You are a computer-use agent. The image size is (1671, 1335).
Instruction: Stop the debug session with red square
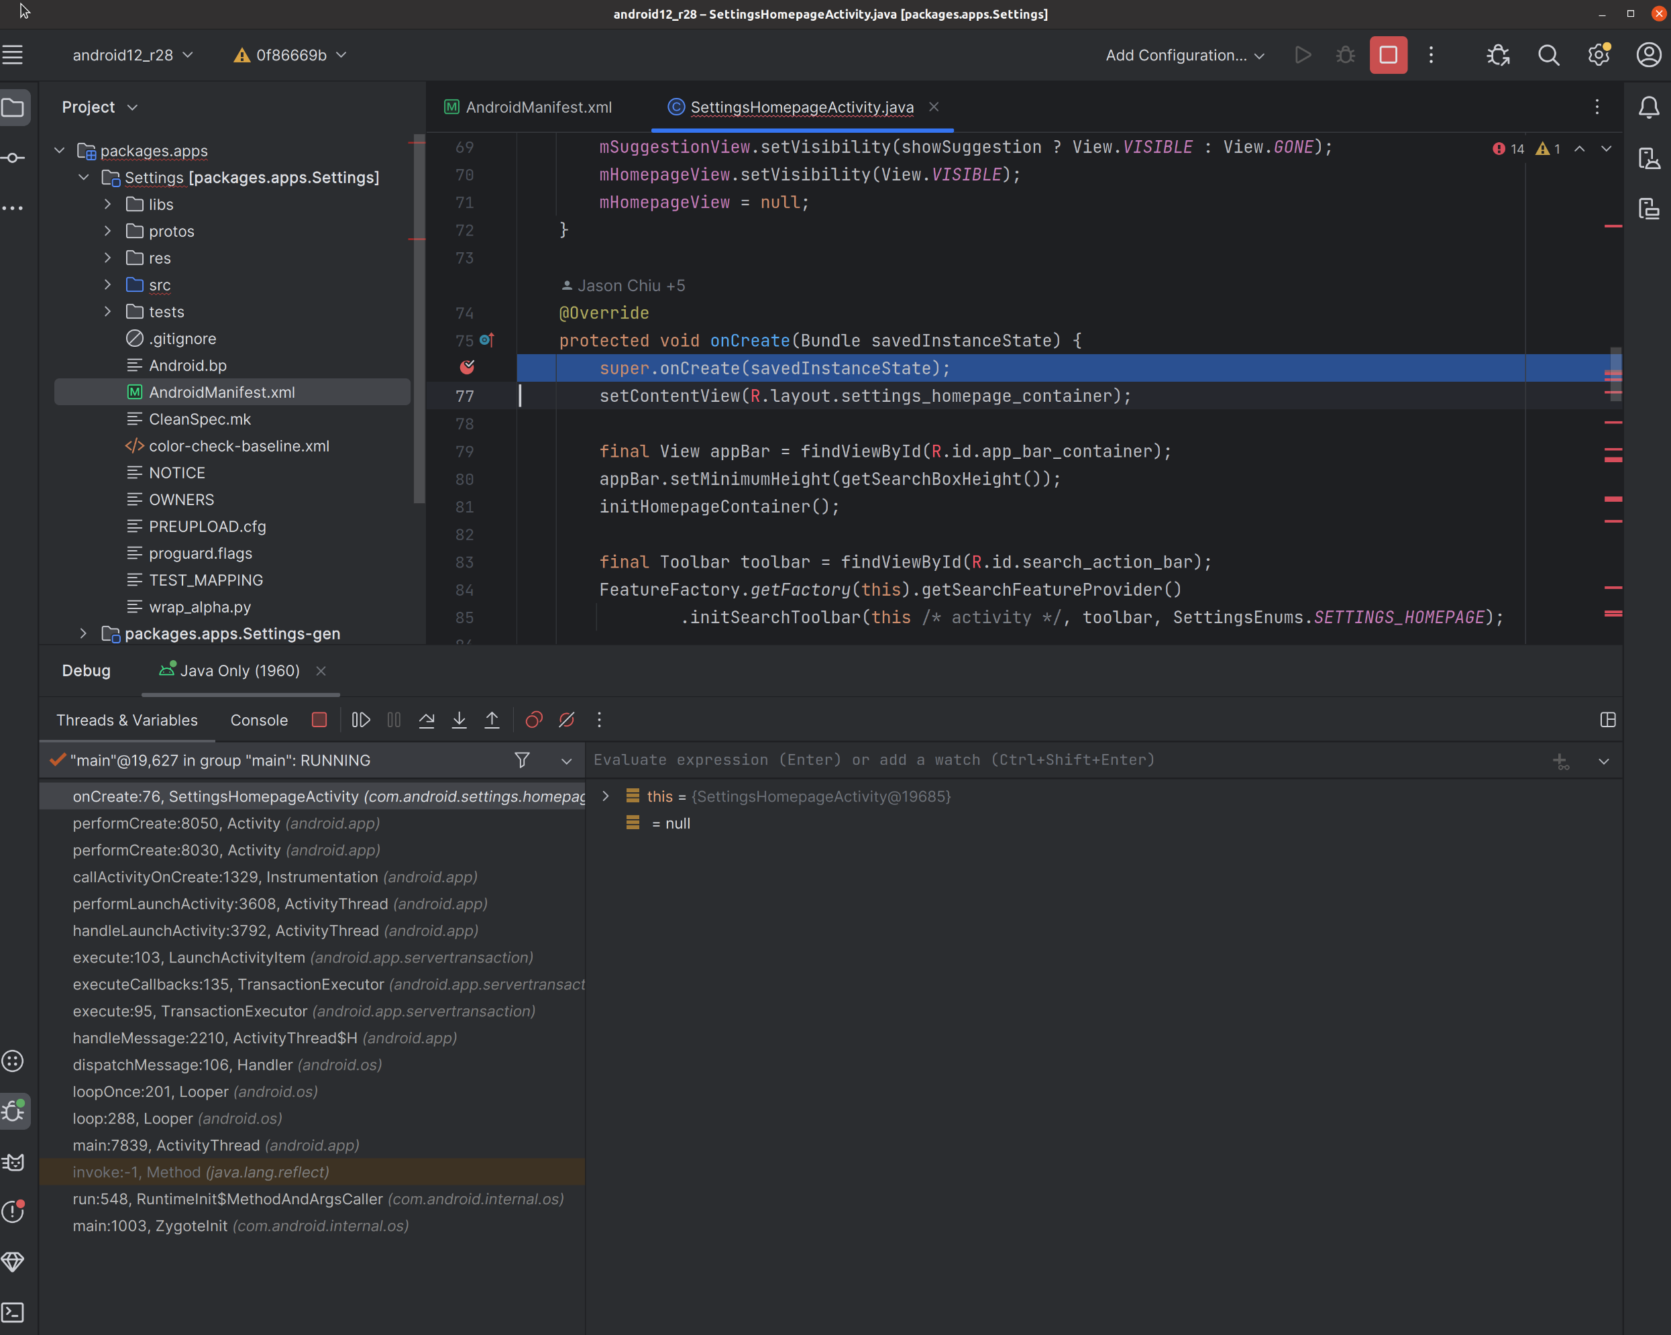coord(319,720)
